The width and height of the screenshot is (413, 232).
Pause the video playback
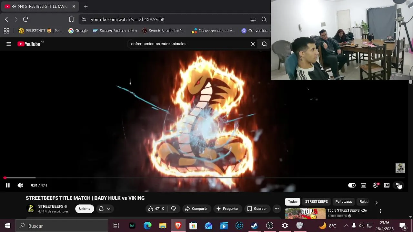click(8, 185)
